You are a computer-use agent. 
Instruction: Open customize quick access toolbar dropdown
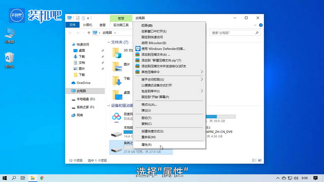point(88,18)
